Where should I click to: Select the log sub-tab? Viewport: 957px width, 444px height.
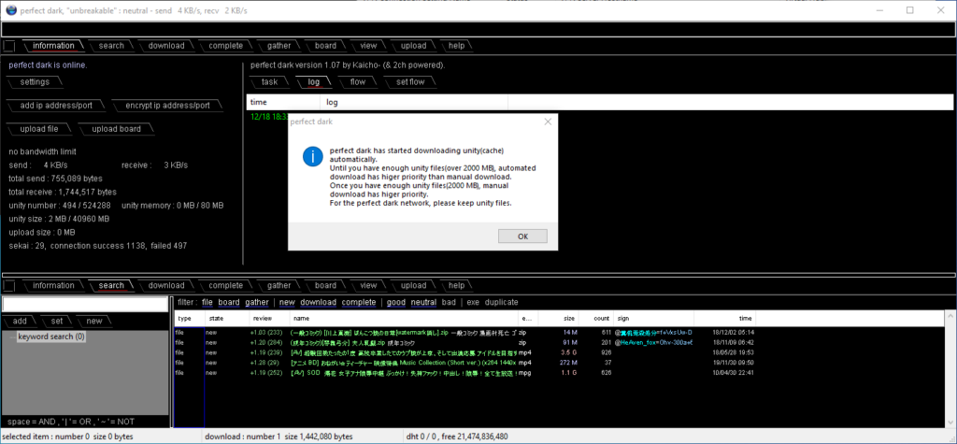point(313,82)
